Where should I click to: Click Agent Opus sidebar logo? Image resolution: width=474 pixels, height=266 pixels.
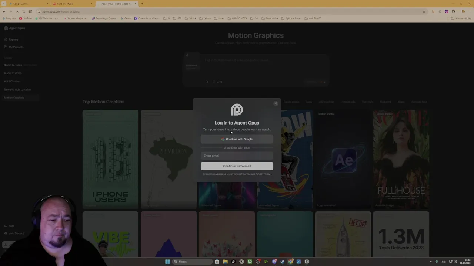click(x=15, y=28)
